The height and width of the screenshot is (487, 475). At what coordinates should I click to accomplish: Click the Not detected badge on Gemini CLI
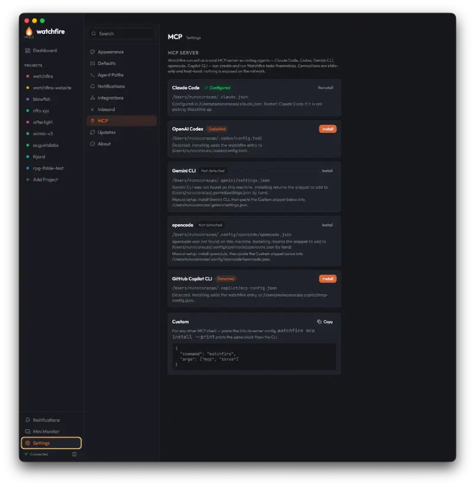(213, 171)
